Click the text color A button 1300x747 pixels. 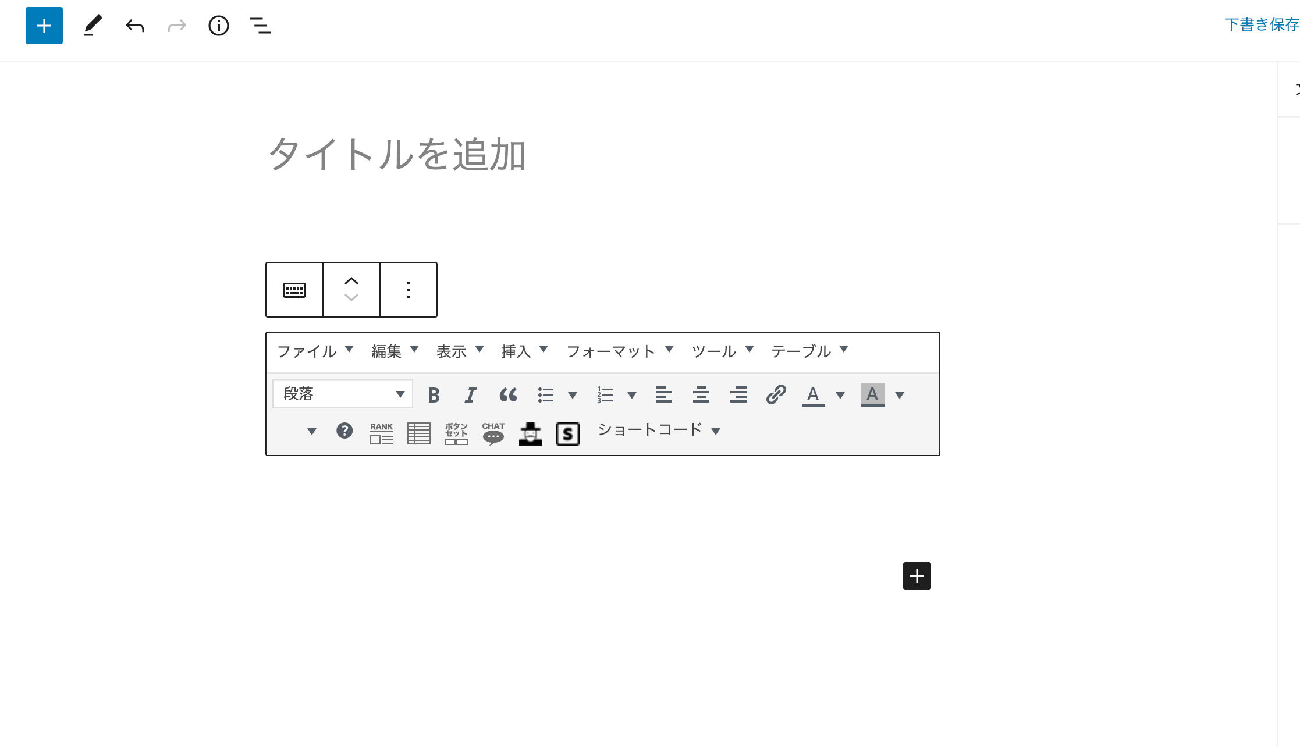coord(813,395)
